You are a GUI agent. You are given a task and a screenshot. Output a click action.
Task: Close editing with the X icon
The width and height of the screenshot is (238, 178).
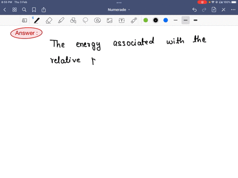click(x=224, y=10)
